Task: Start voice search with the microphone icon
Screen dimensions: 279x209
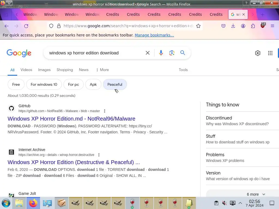Action: pos(161,53)
